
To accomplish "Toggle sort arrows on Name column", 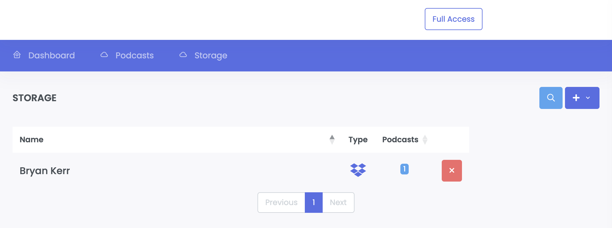I will [x=332, y=140].
